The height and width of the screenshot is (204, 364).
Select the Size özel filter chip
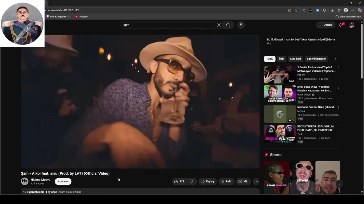click(x=295, y=59)
